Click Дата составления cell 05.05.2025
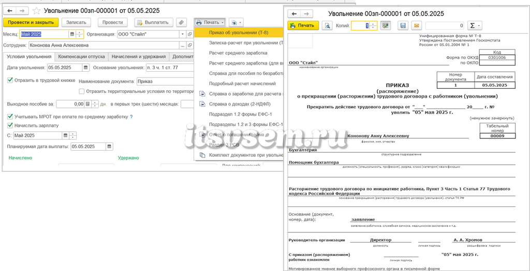Viewport: 530px width, 271px height. [495, 85]
